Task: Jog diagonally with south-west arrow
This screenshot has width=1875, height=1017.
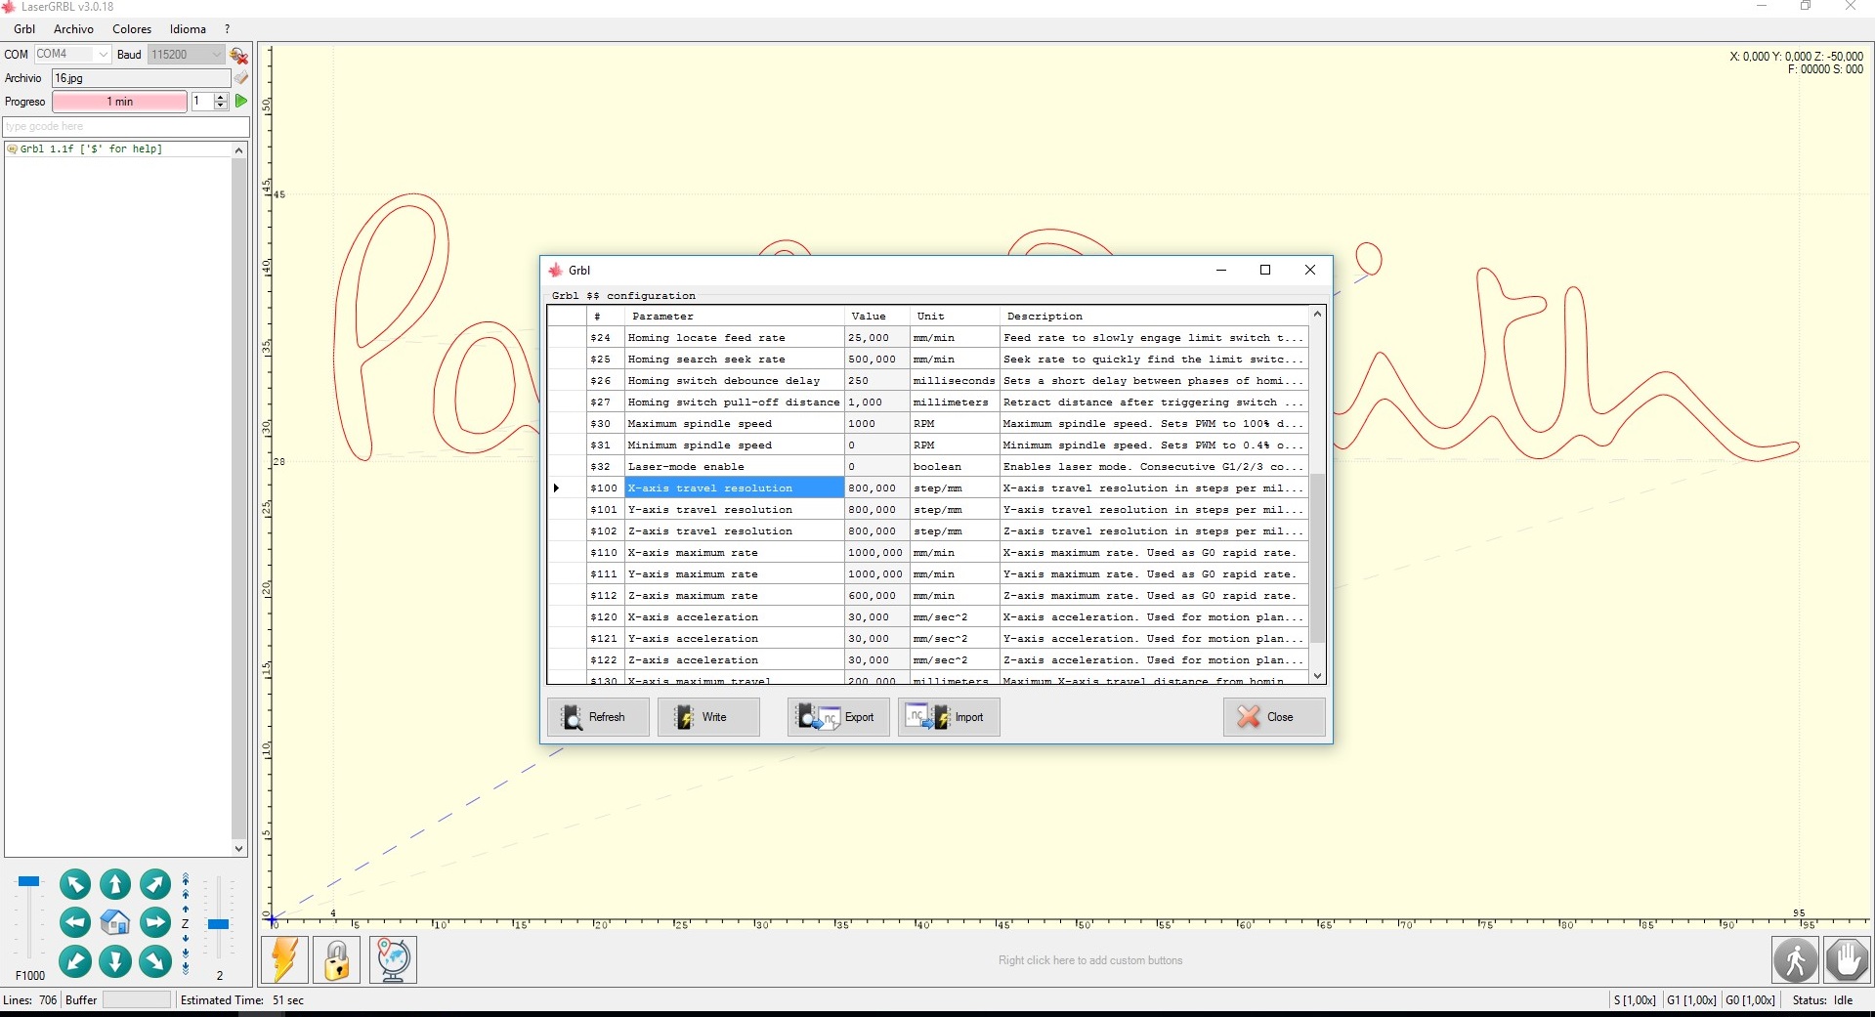Action: 75,961
